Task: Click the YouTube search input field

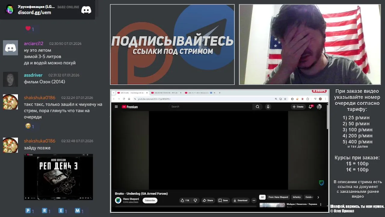Action: pyautogui.click(x=211, y=107)
